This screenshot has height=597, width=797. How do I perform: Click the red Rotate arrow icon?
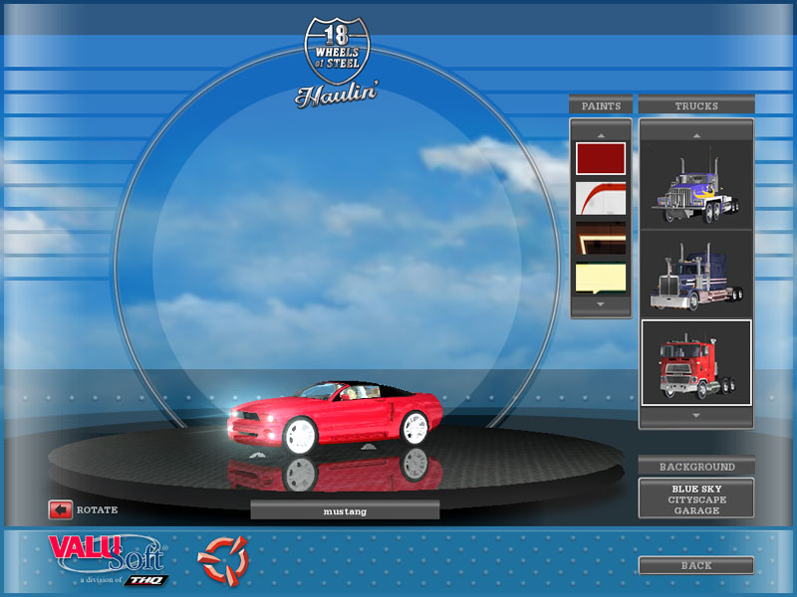pos(61,509)
